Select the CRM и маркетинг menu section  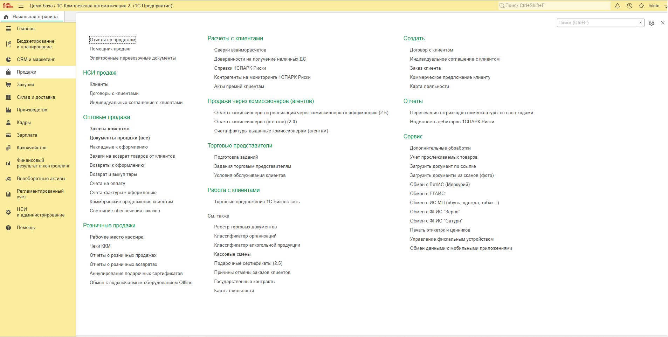(x=38, y=60)
